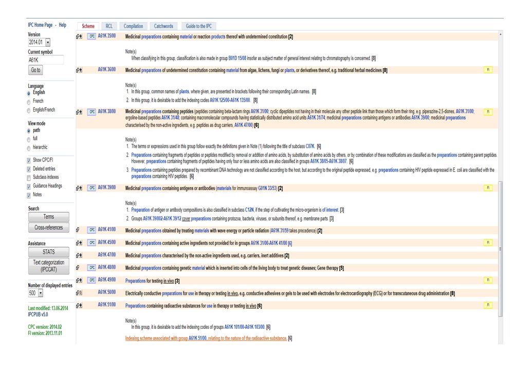This screenshot has width=514, height=370.
Task: Click the Cross-references button
Action: click(x=48, y=228)
